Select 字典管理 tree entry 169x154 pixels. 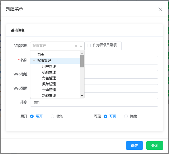point(49,90)
